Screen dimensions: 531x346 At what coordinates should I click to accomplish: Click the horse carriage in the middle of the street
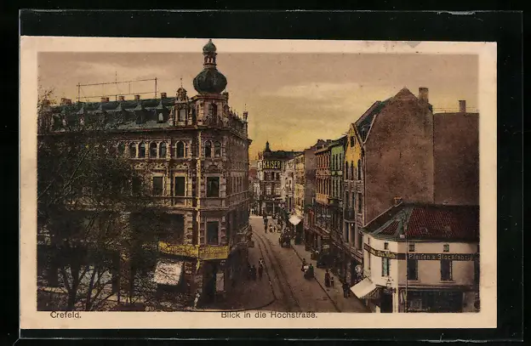284,240
